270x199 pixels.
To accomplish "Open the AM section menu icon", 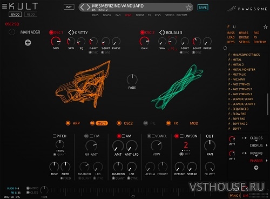I will click(x=124, y=136).
